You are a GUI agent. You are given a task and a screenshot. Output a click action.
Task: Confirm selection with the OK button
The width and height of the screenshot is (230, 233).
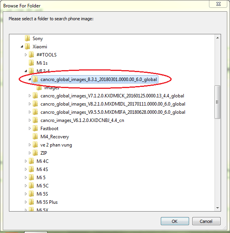175,221
